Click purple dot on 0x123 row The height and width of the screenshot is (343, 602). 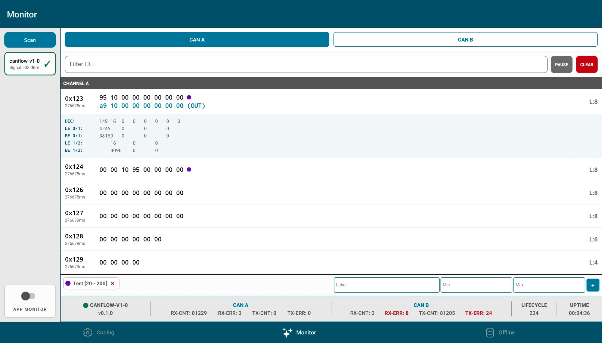point(189,97)
